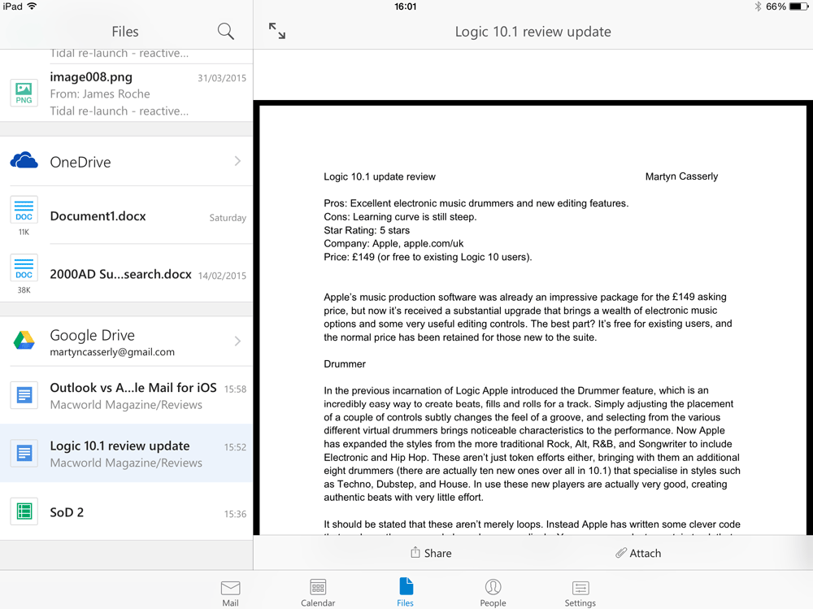Select the Files tab

point(406,593)
